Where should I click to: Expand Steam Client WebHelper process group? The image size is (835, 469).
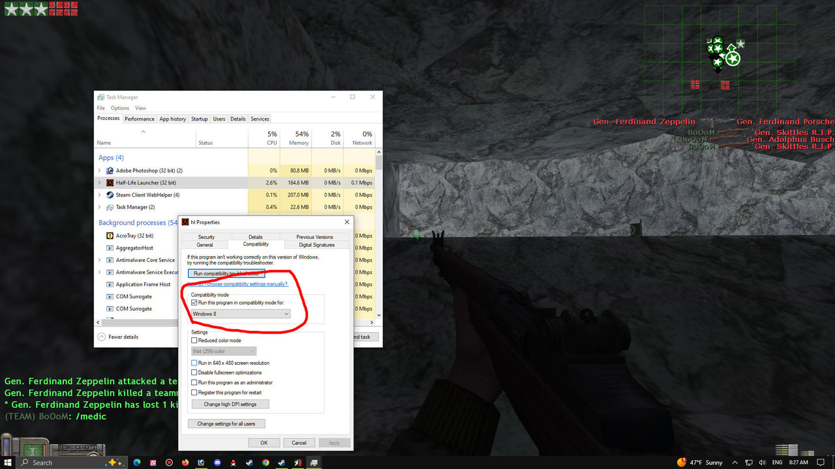pyautogui.click(x=100, y=195)
